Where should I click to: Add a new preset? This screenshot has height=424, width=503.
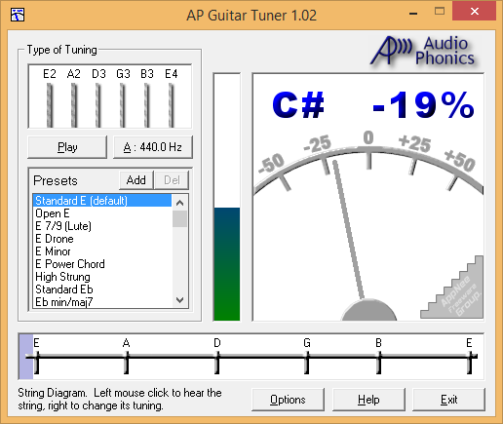pyautogui.click(x=135, y=180)
